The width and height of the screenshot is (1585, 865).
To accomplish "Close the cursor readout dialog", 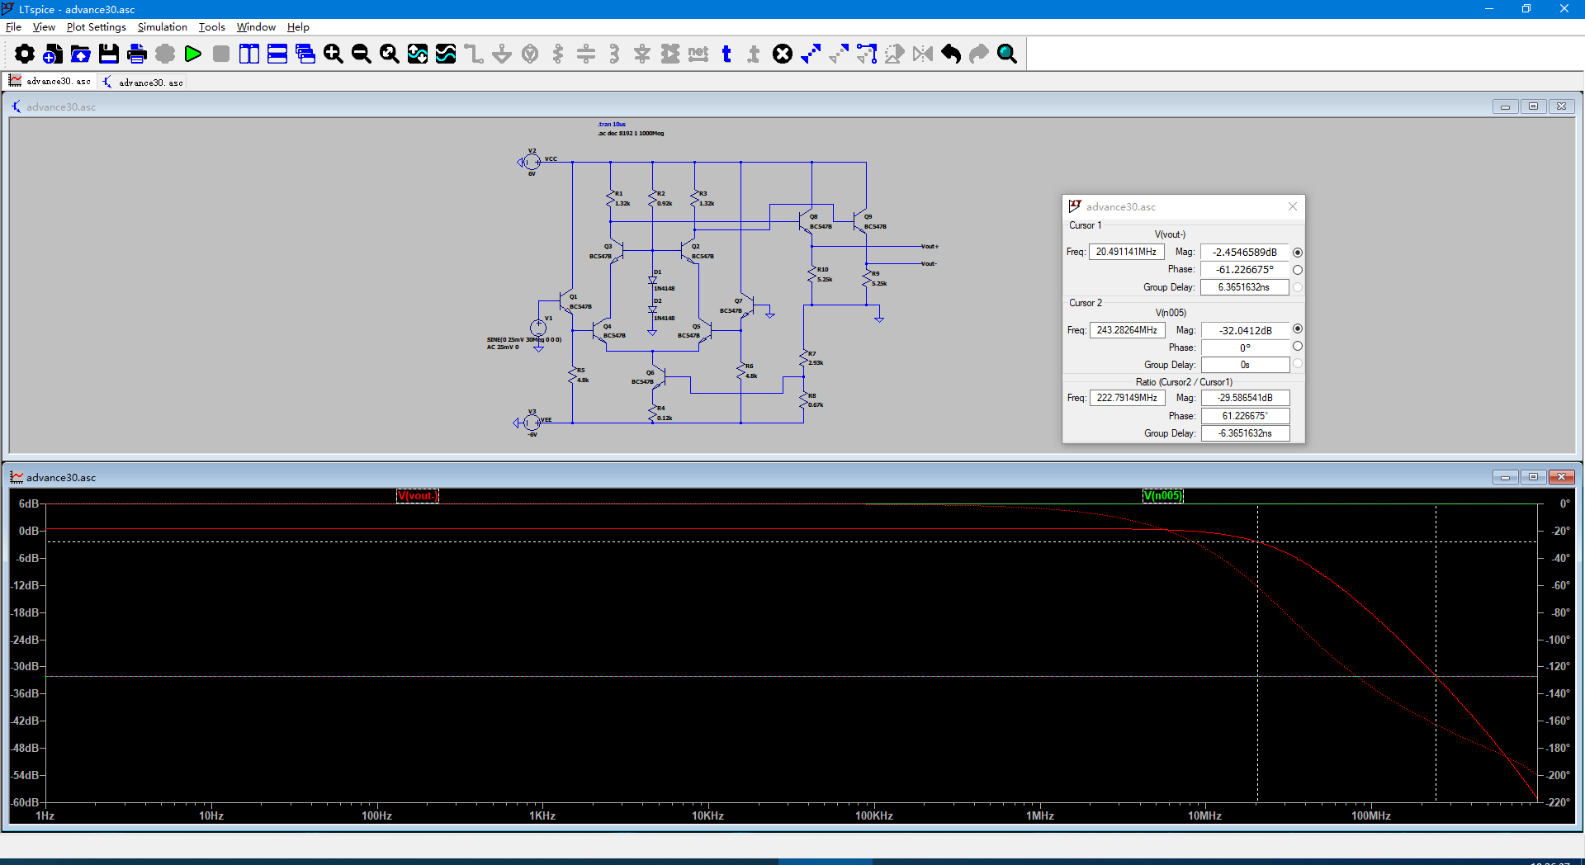I will coord(1293,206).
